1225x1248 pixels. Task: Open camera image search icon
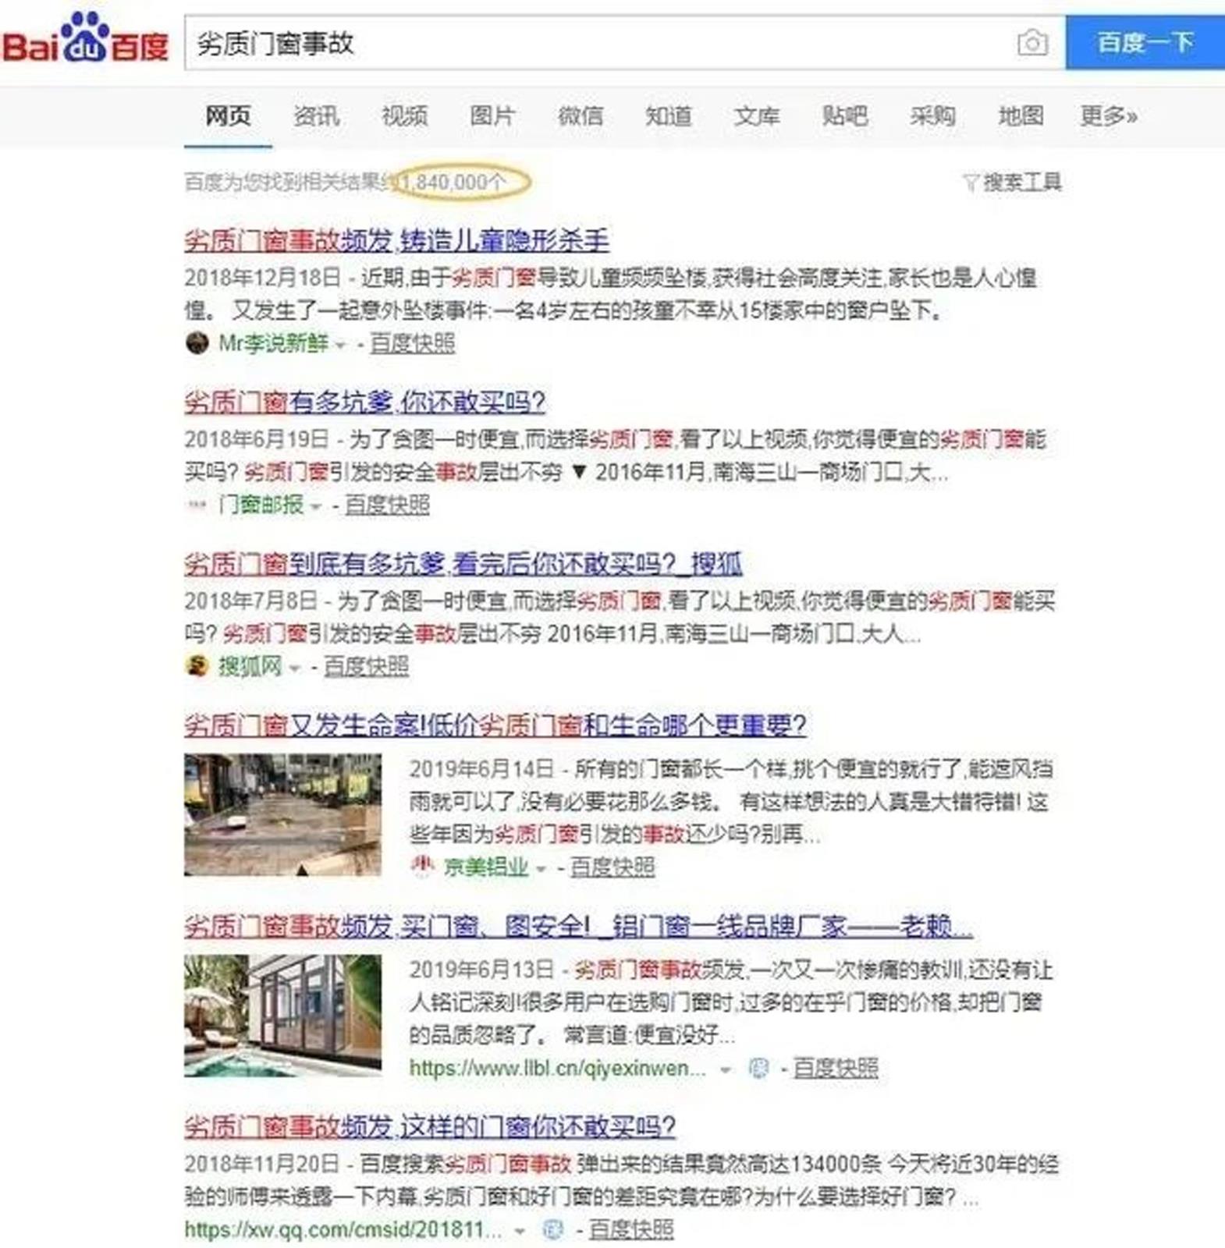1032,42
